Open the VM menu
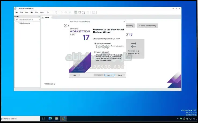198x123 pixels. point(31,12)
